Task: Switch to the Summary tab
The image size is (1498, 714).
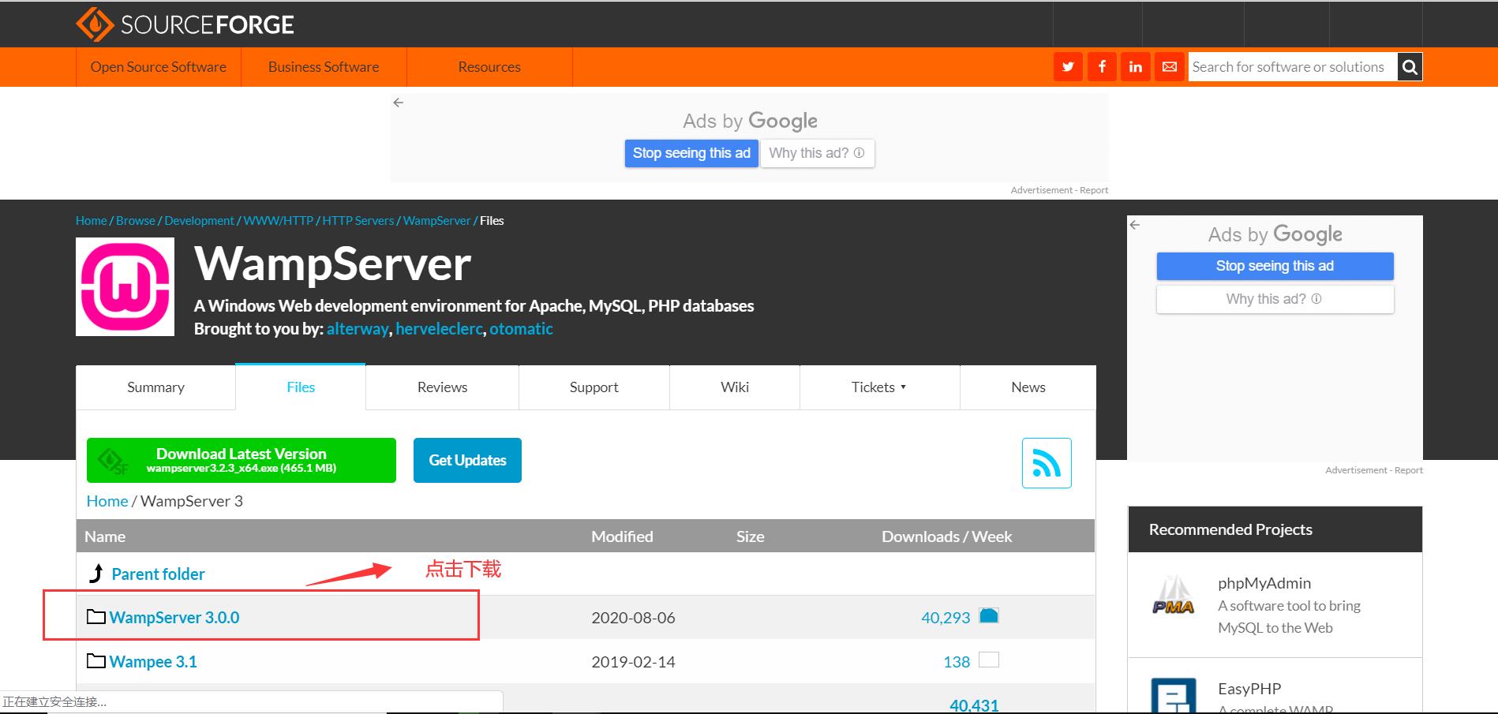Action: (x=155, y=387)
